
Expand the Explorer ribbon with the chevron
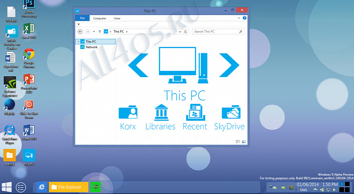[239, 18]
